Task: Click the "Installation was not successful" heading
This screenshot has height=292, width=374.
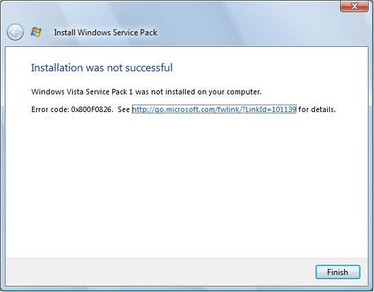Action: pos(102,68)
